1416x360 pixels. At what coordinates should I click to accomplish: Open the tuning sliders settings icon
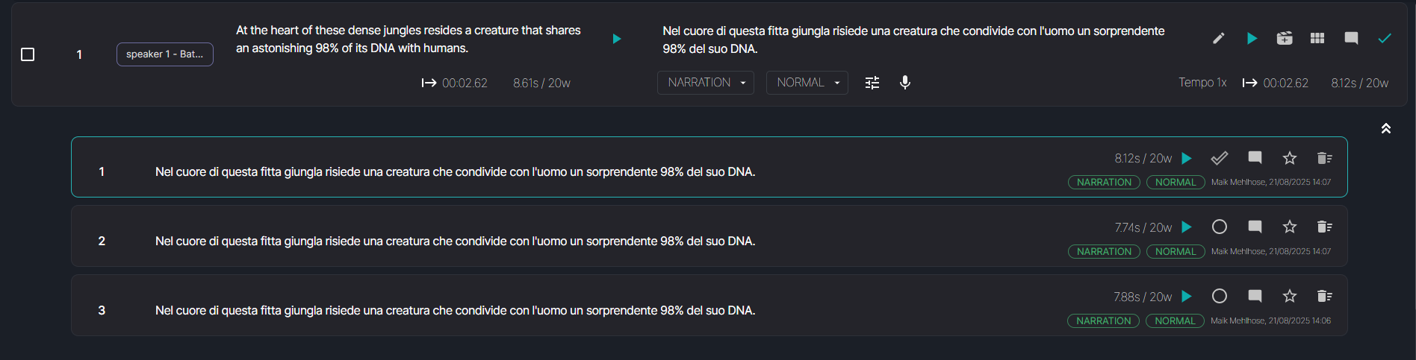pyautogui.click(x=872, y=83)
